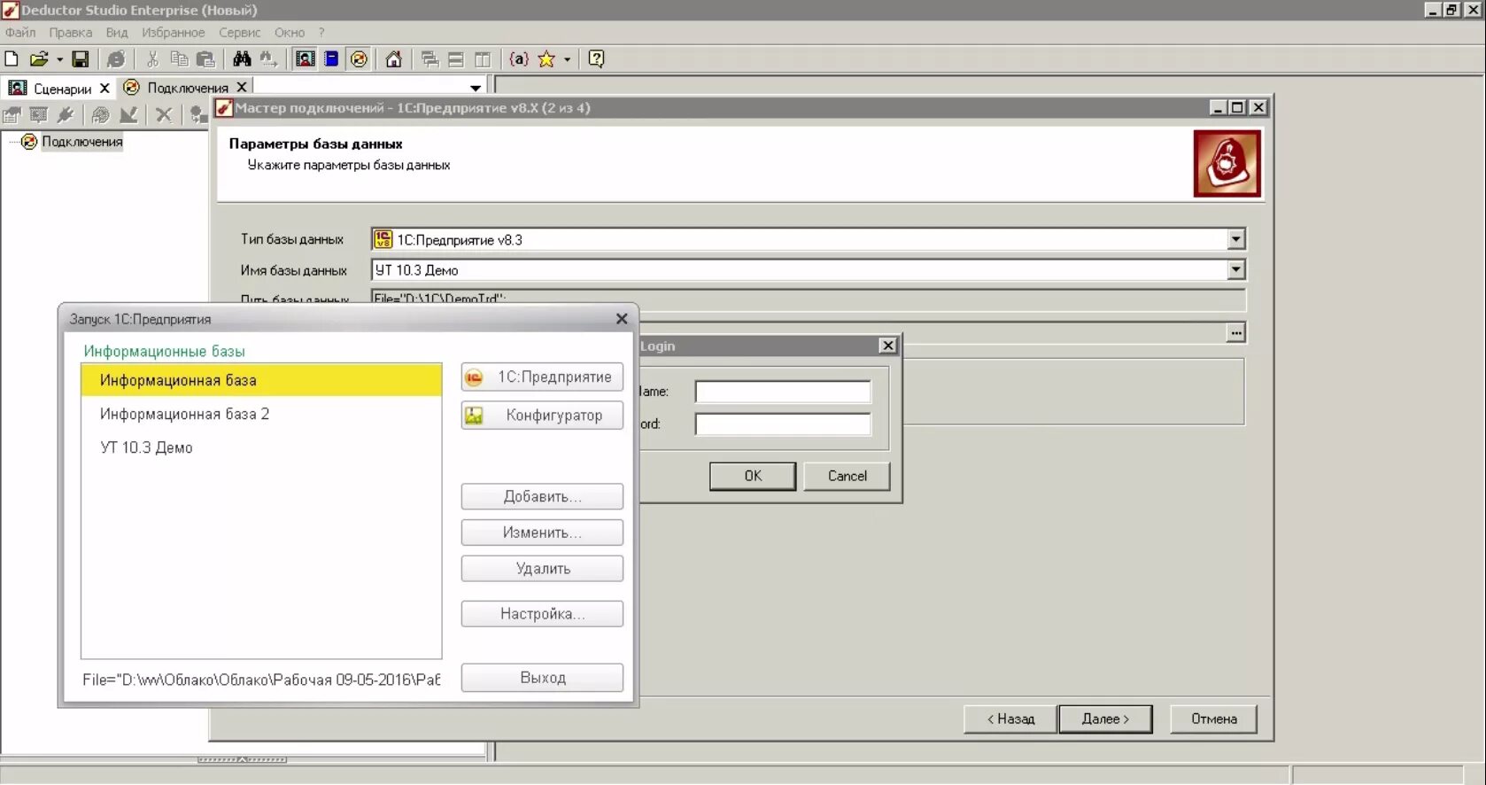Open the Избранное menu
This screenshot has height=785, width=1486.
click(x=174, y=33)
